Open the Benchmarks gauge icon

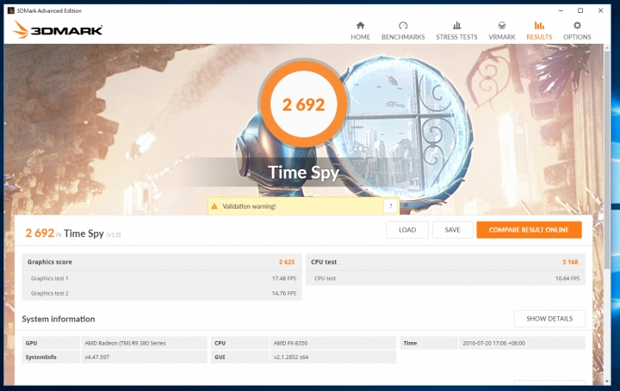pos(403,26)
